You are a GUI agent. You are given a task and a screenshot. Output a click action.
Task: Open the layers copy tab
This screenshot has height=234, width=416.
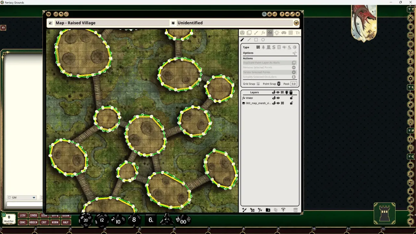[249, 33]
